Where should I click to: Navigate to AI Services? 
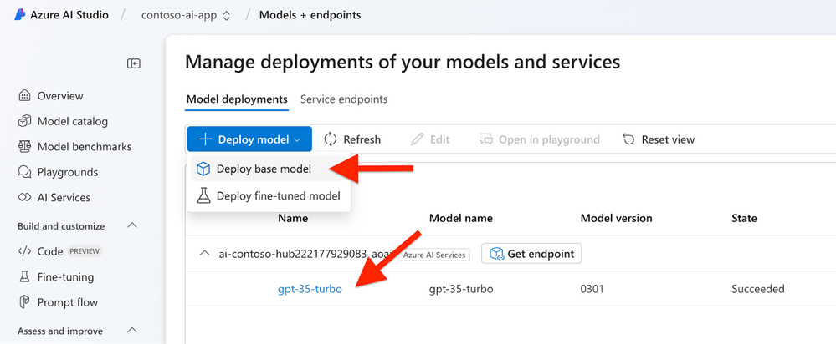click(x=64, y=198)
